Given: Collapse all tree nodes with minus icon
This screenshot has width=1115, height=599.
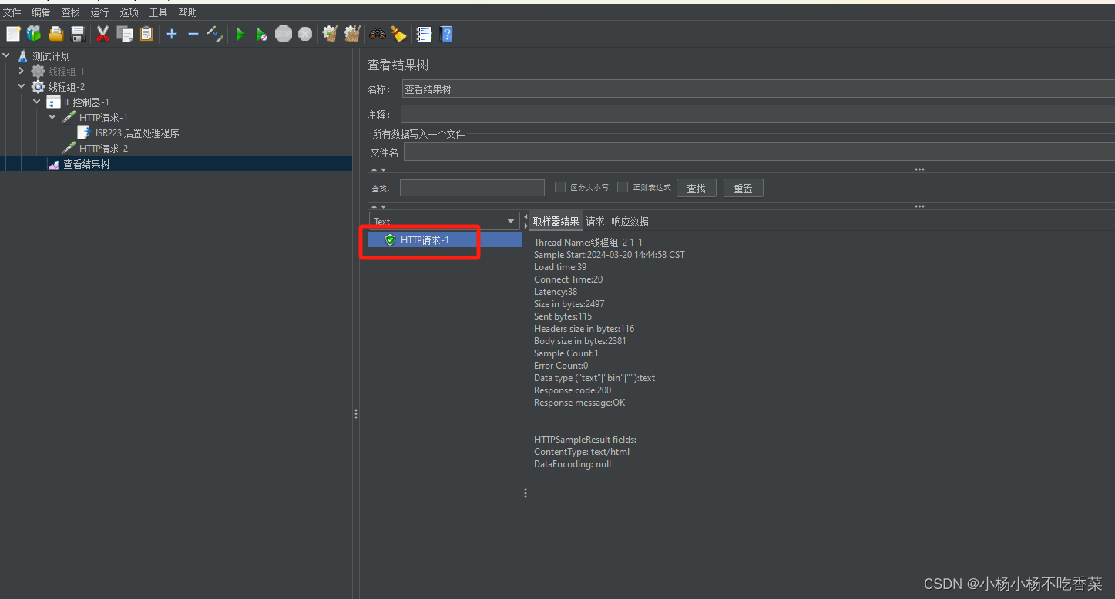Looking at the screenshot, I should point(193,34).
